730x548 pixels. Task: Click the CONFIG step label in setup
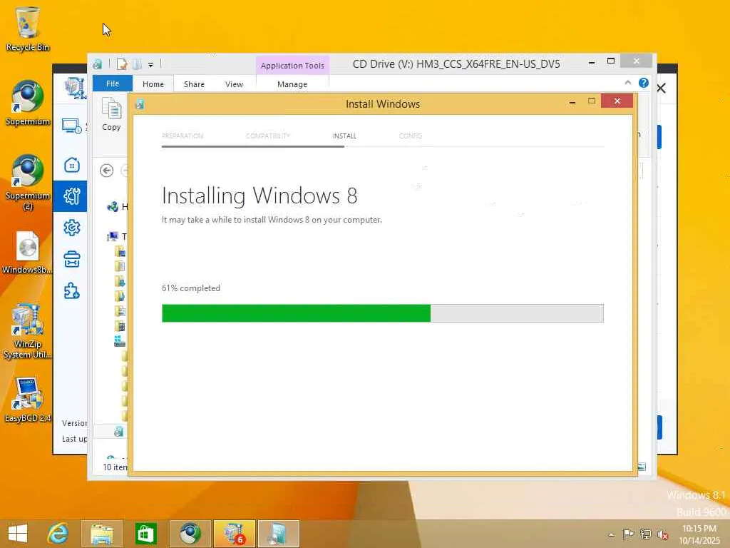pyautogui.click(x=410, y=136)
